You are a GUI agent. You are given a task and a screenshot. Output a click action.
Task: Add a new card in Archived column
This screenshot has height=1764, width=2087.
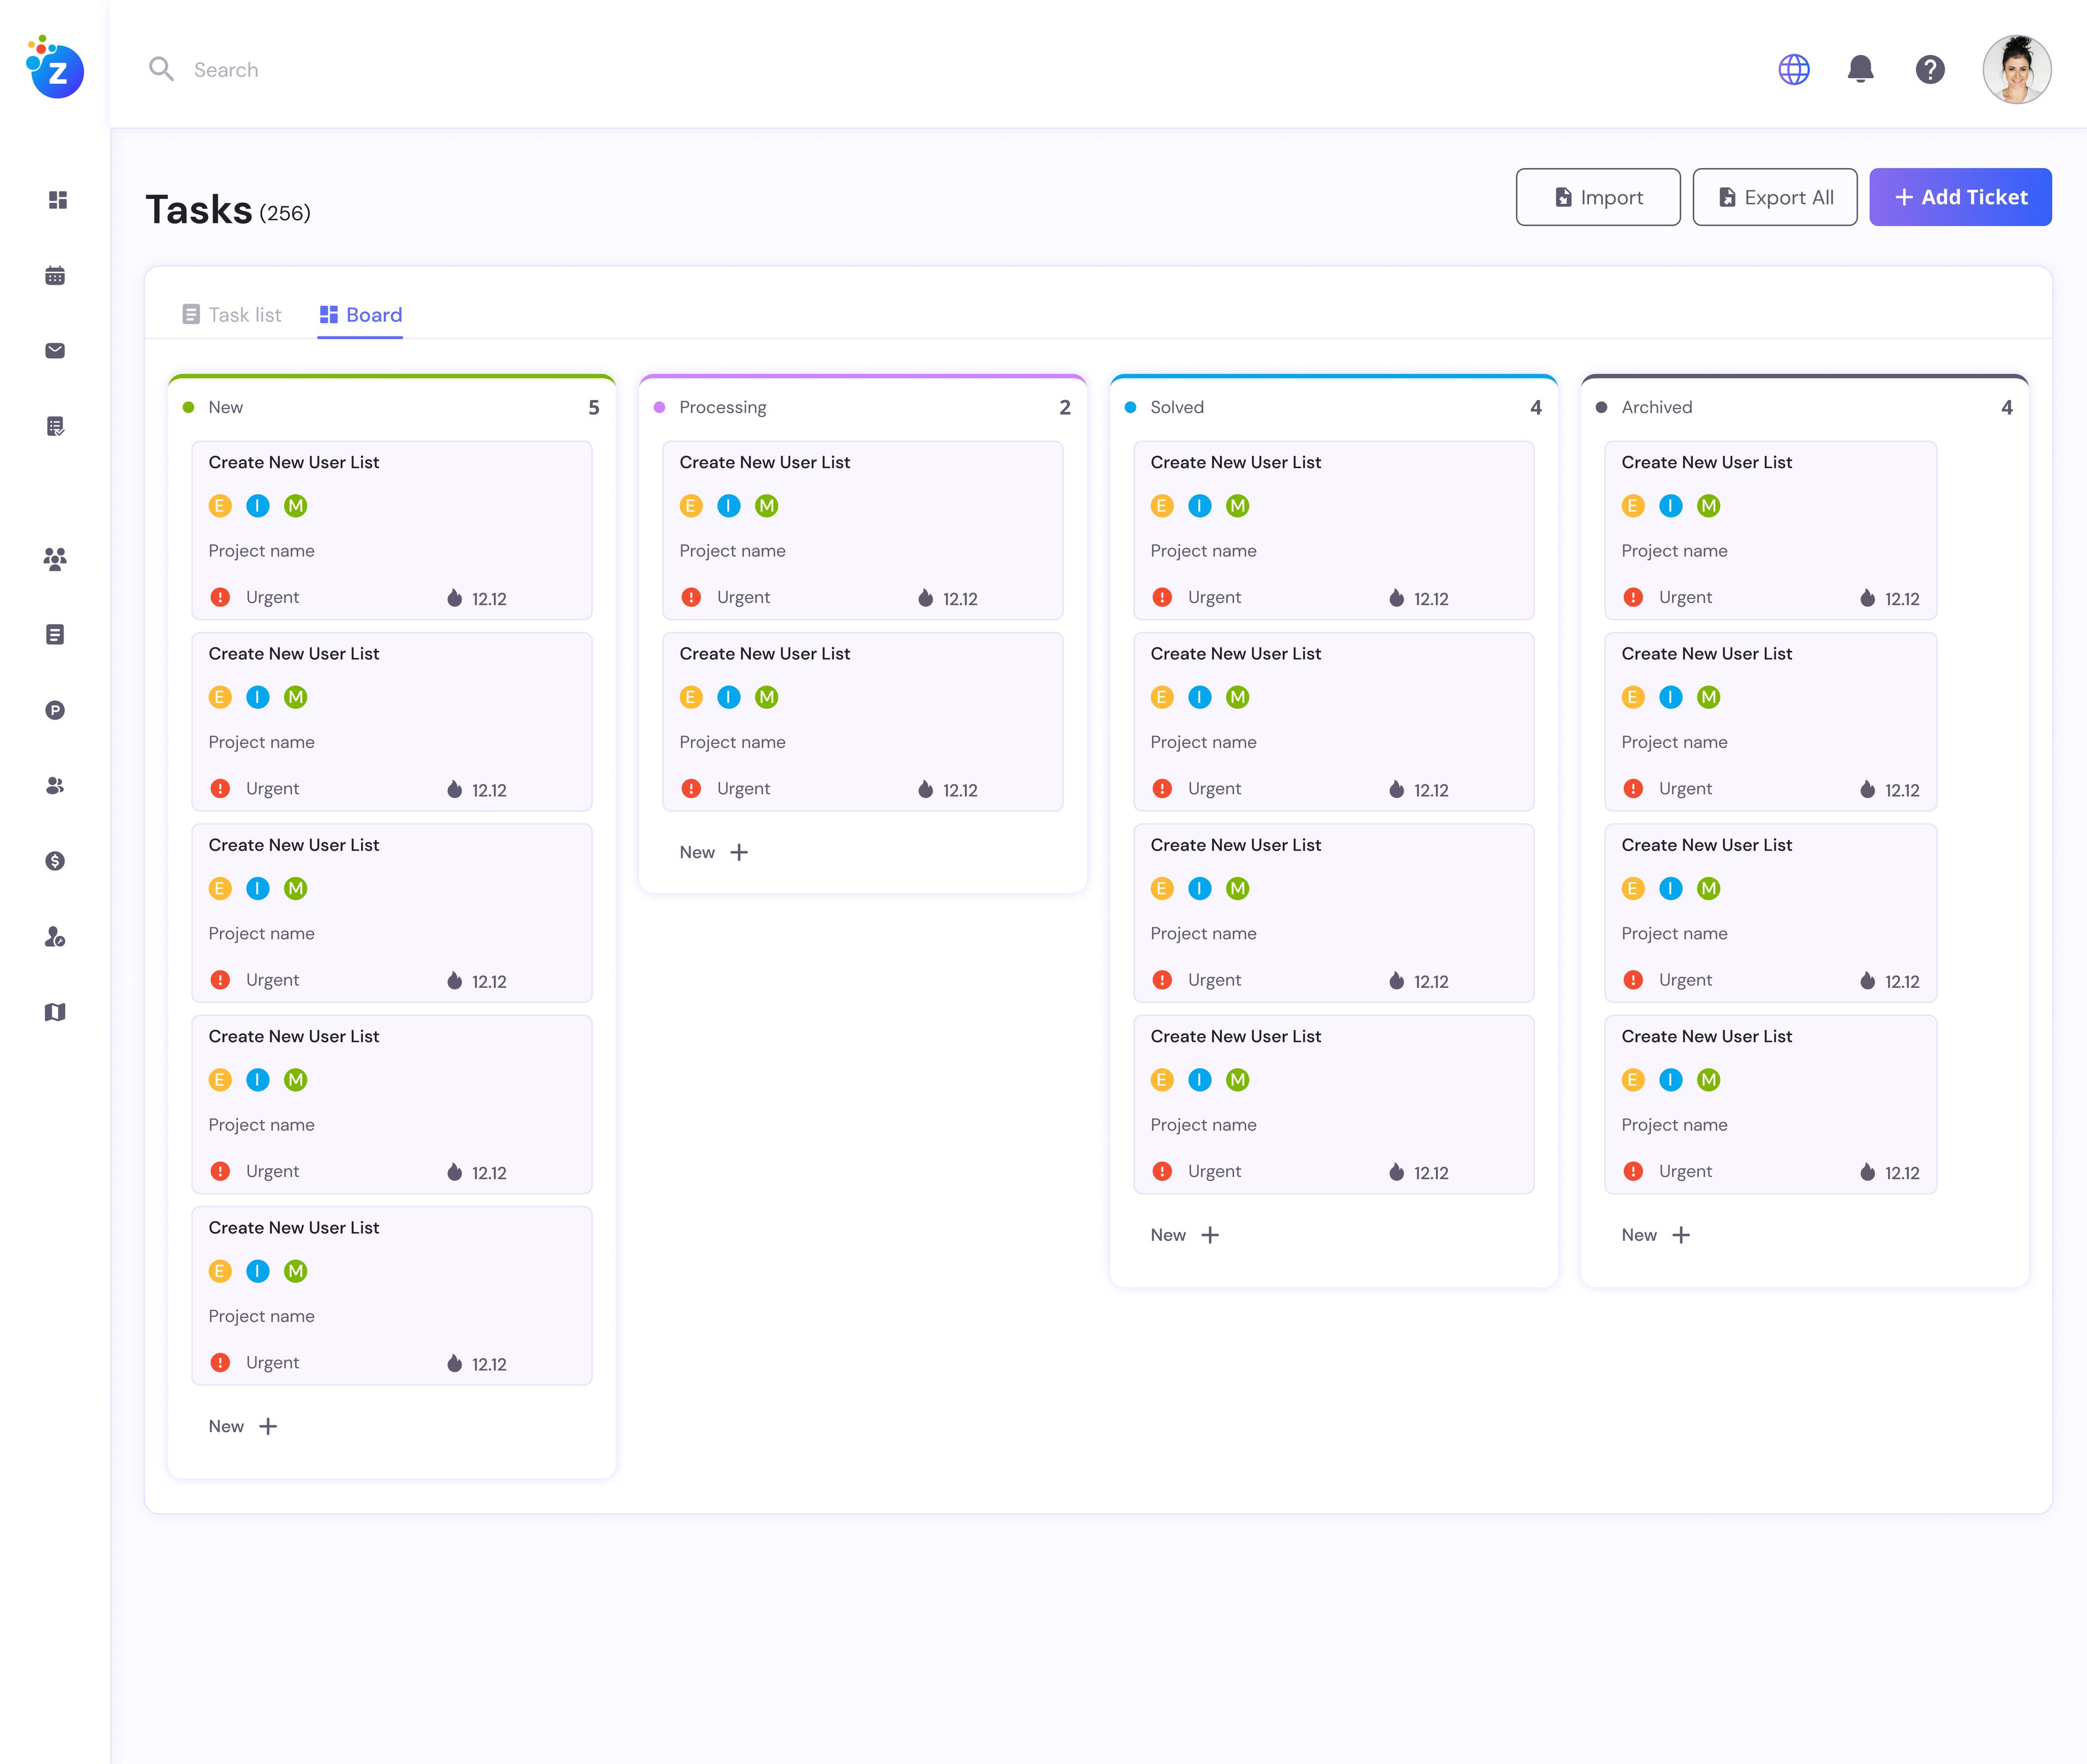1655,1235
